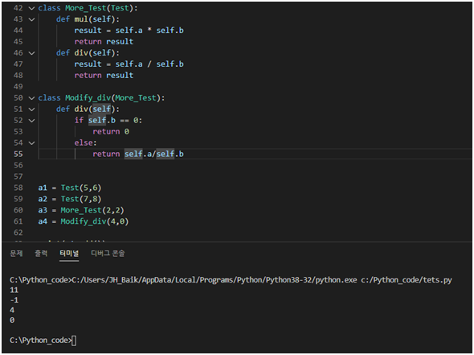The width and height of the screenshot is (474, 355).
Task: Click line number 49 in gutter
Action: 18,87
